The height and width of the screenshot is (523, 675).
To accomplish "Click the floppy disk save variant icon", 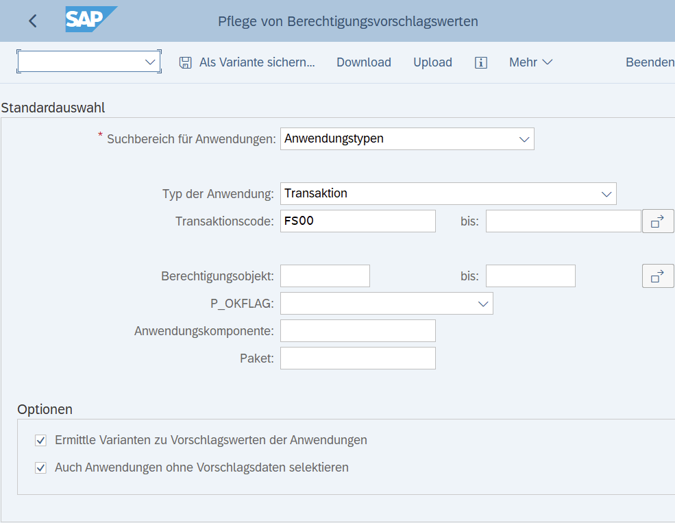I will click(x=186, y=62).
